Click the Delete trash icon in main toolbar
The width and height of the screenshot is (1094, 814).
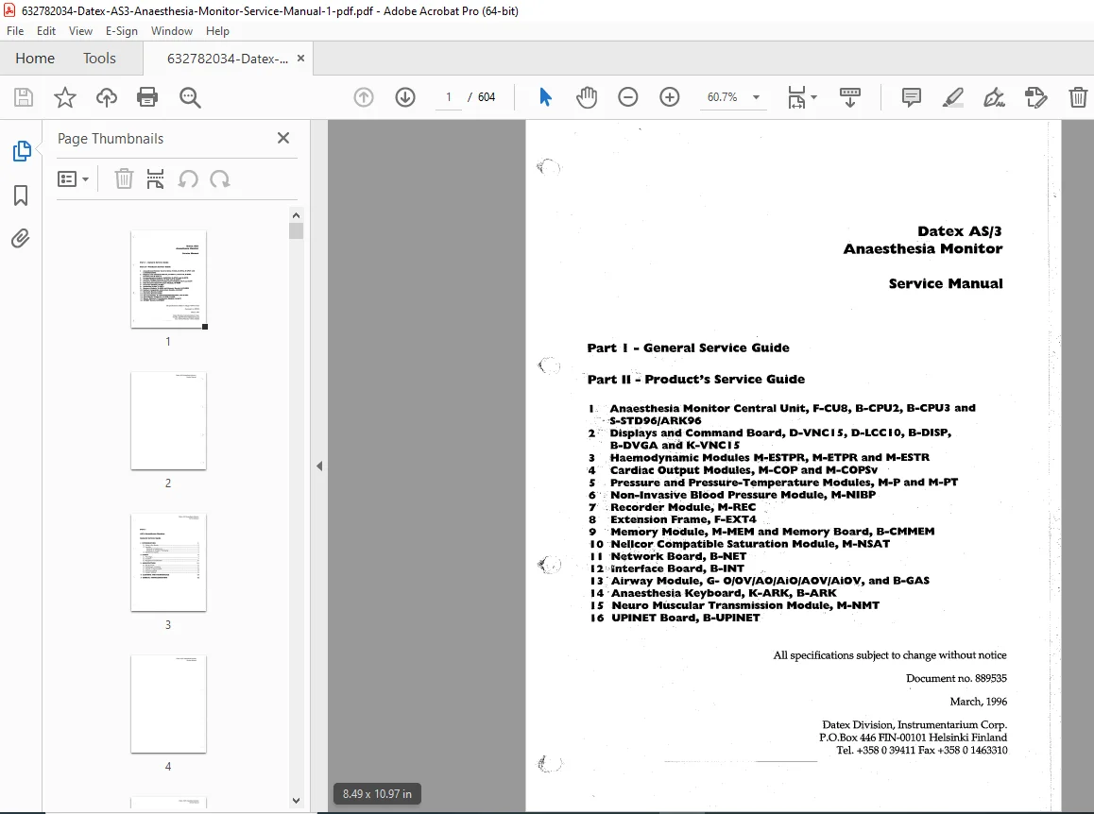pos(1078,97)
